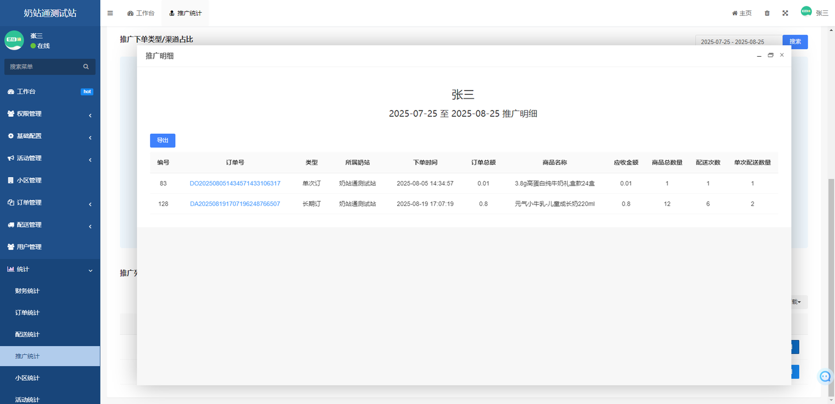Click the 下单时间 column header
The width and height of the screenshot is (835, 404).
pos(425,163)
